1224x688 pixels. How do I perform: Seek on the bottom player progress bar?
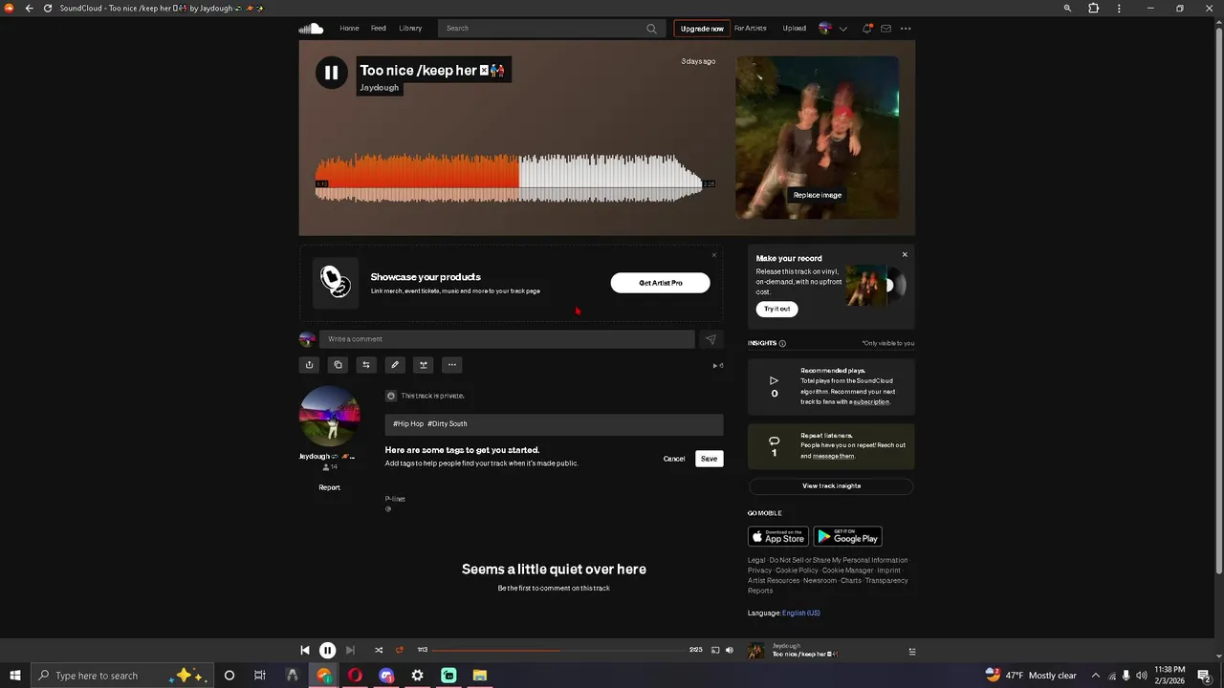(558, 651)
